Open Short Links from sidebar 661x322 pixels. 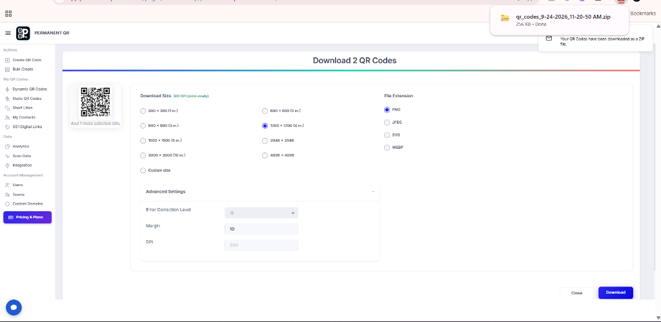click(x=23, y=108)
